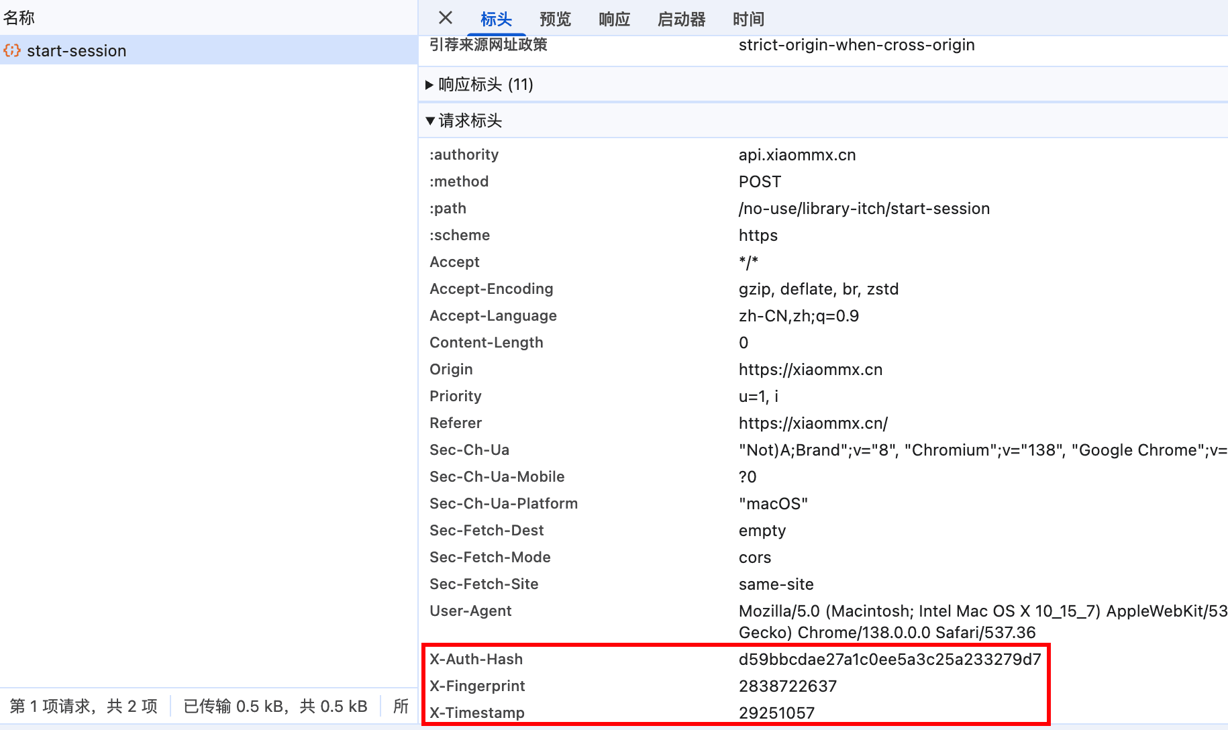
Task: Click the Sec-Ch-Ua-Platform value "macOS"
Action: point(773,504)
